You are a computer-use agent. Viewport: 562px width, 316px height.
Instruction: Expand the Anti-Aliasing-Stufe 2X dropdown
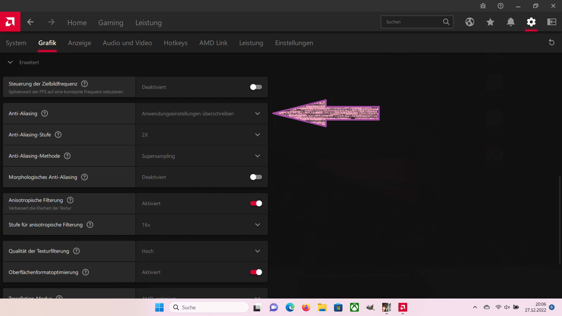coord(201,135)
